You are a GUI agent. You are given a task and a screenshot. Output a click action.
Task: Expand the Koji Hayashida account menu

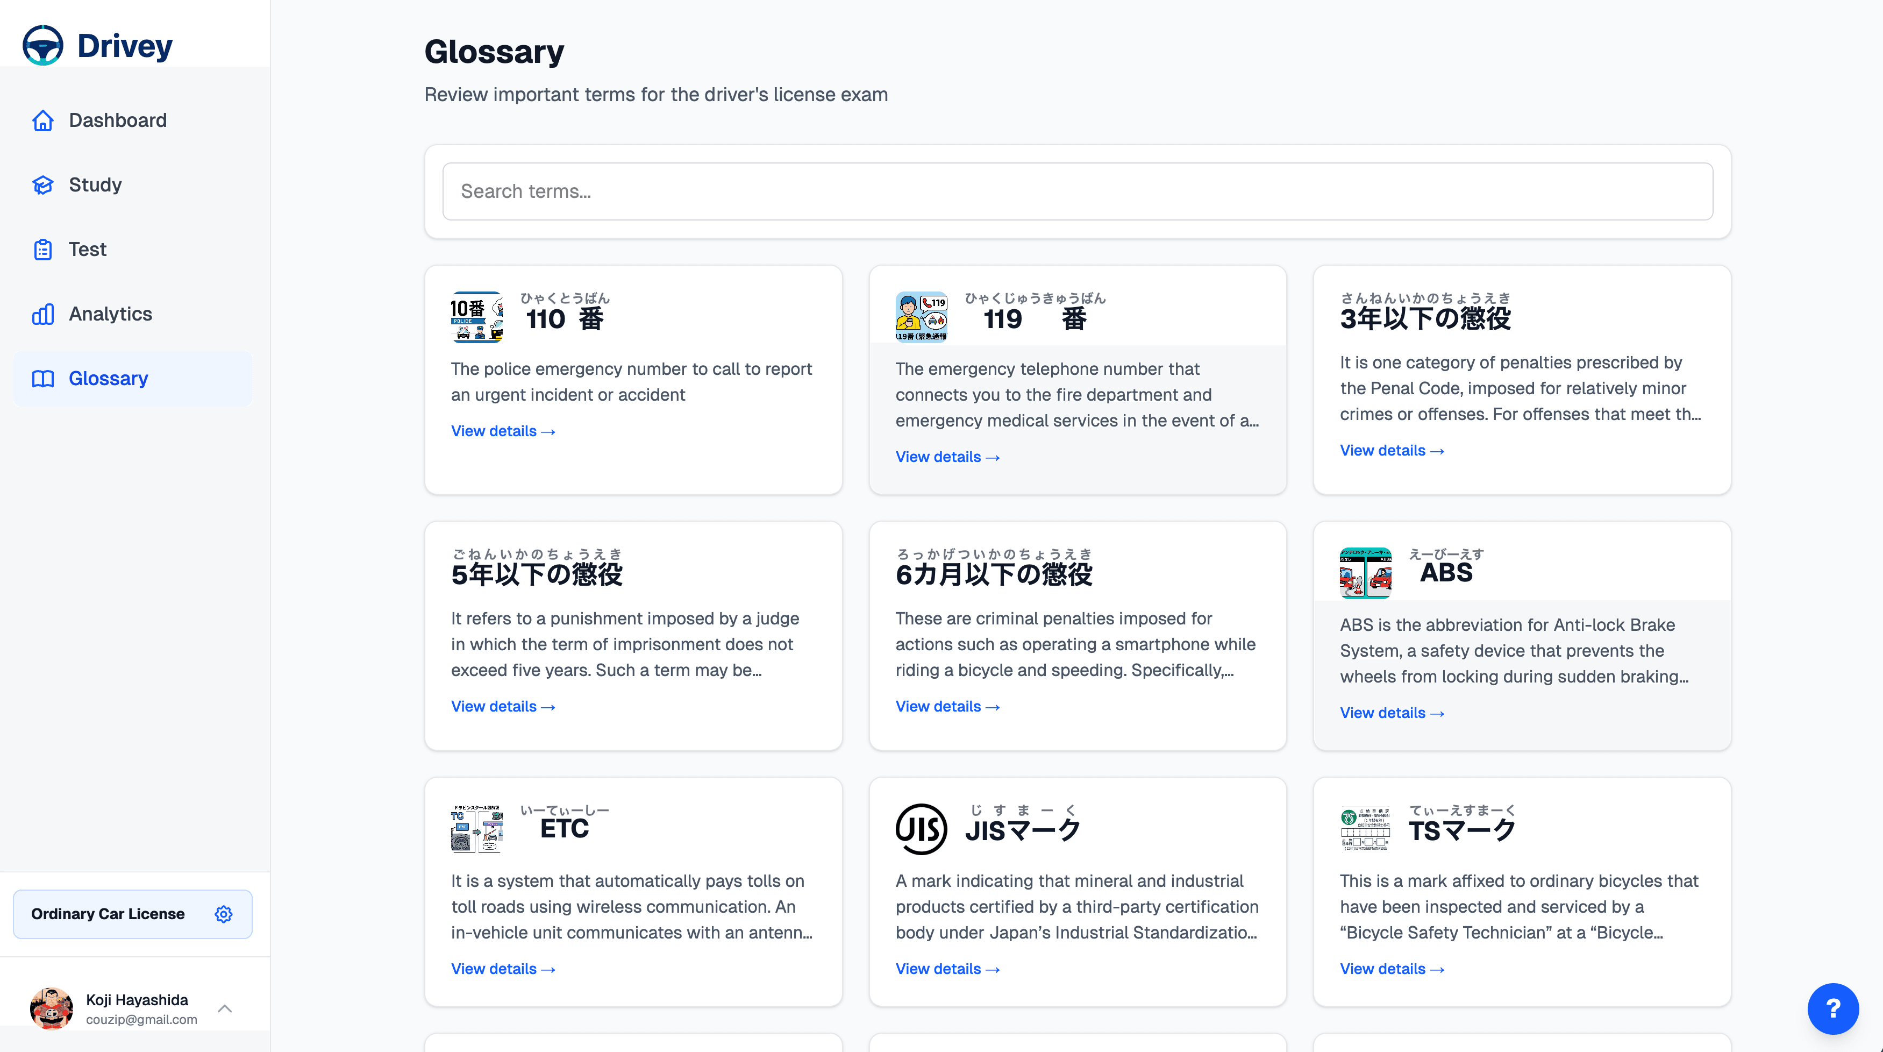tap(224, 1009)
